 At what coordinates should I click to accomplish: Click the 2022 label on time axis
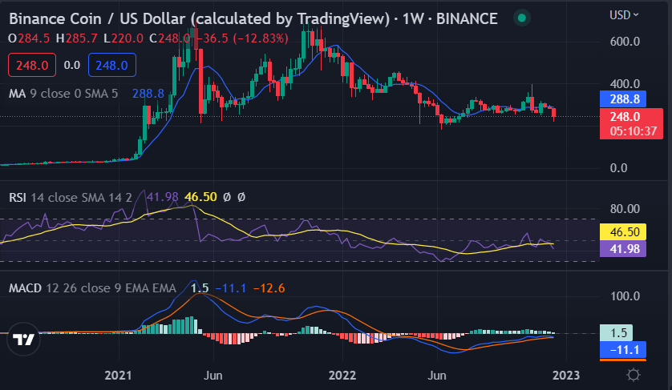pyautogui.click(x=342, y=376)
